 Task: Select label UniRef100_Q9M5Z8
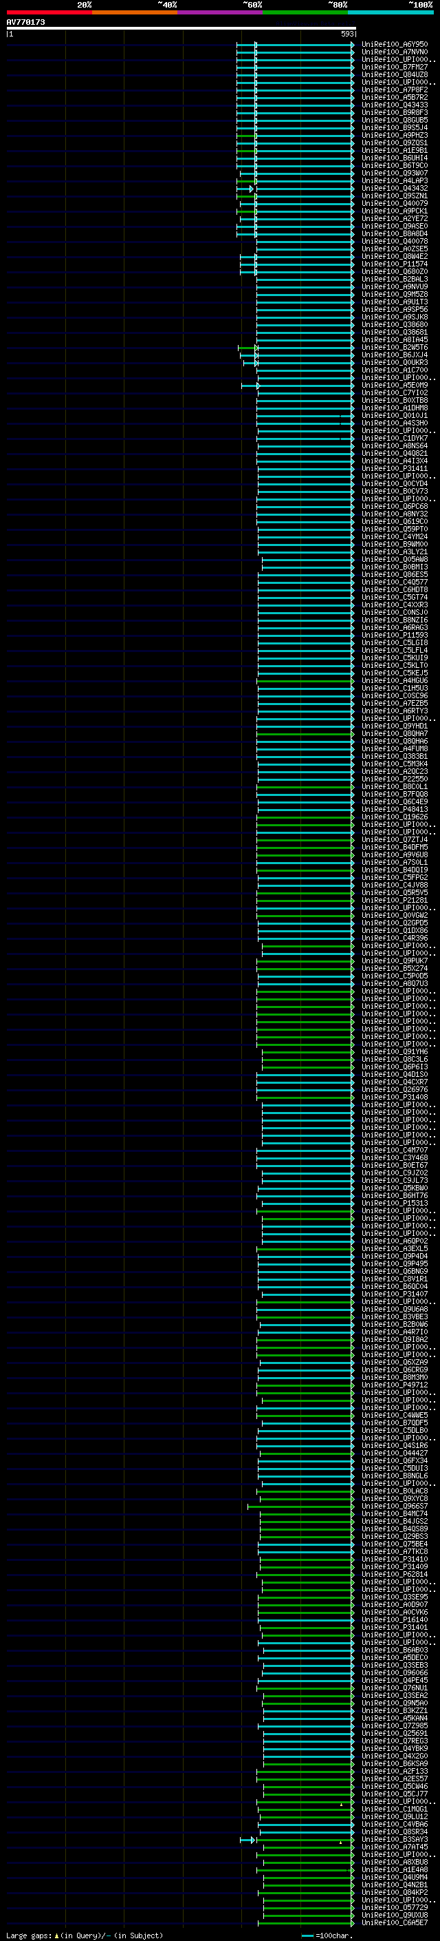[x=395, y=295]
